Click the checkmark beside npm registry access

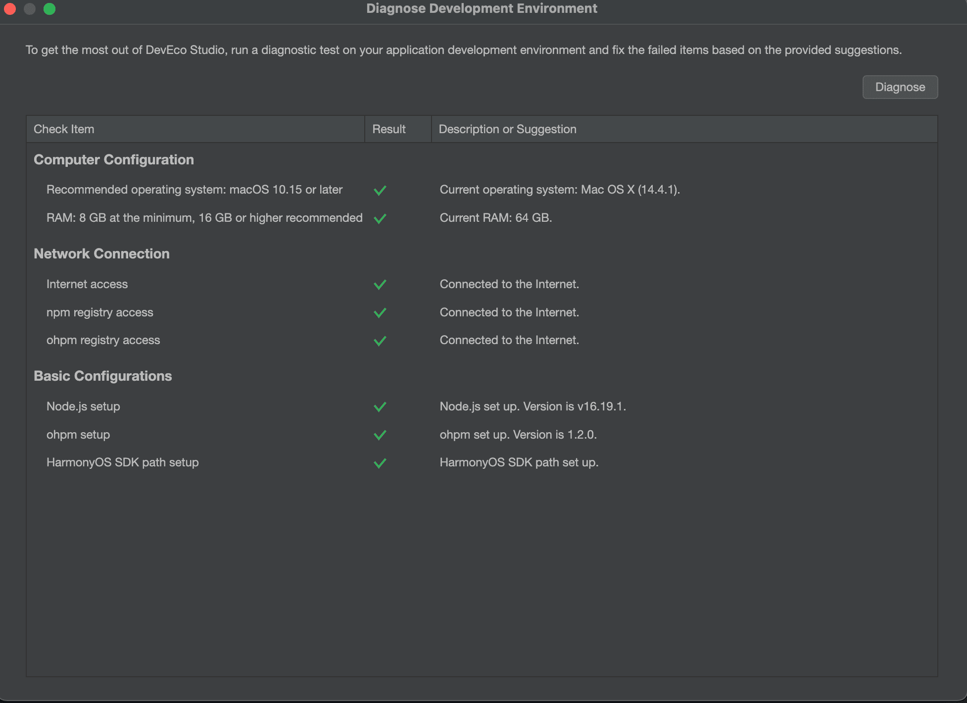pyautogui.click(x=380, y=313)
